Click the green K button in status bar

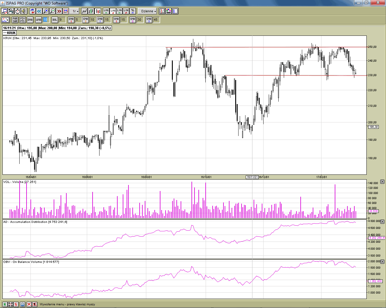click(5, 304)
